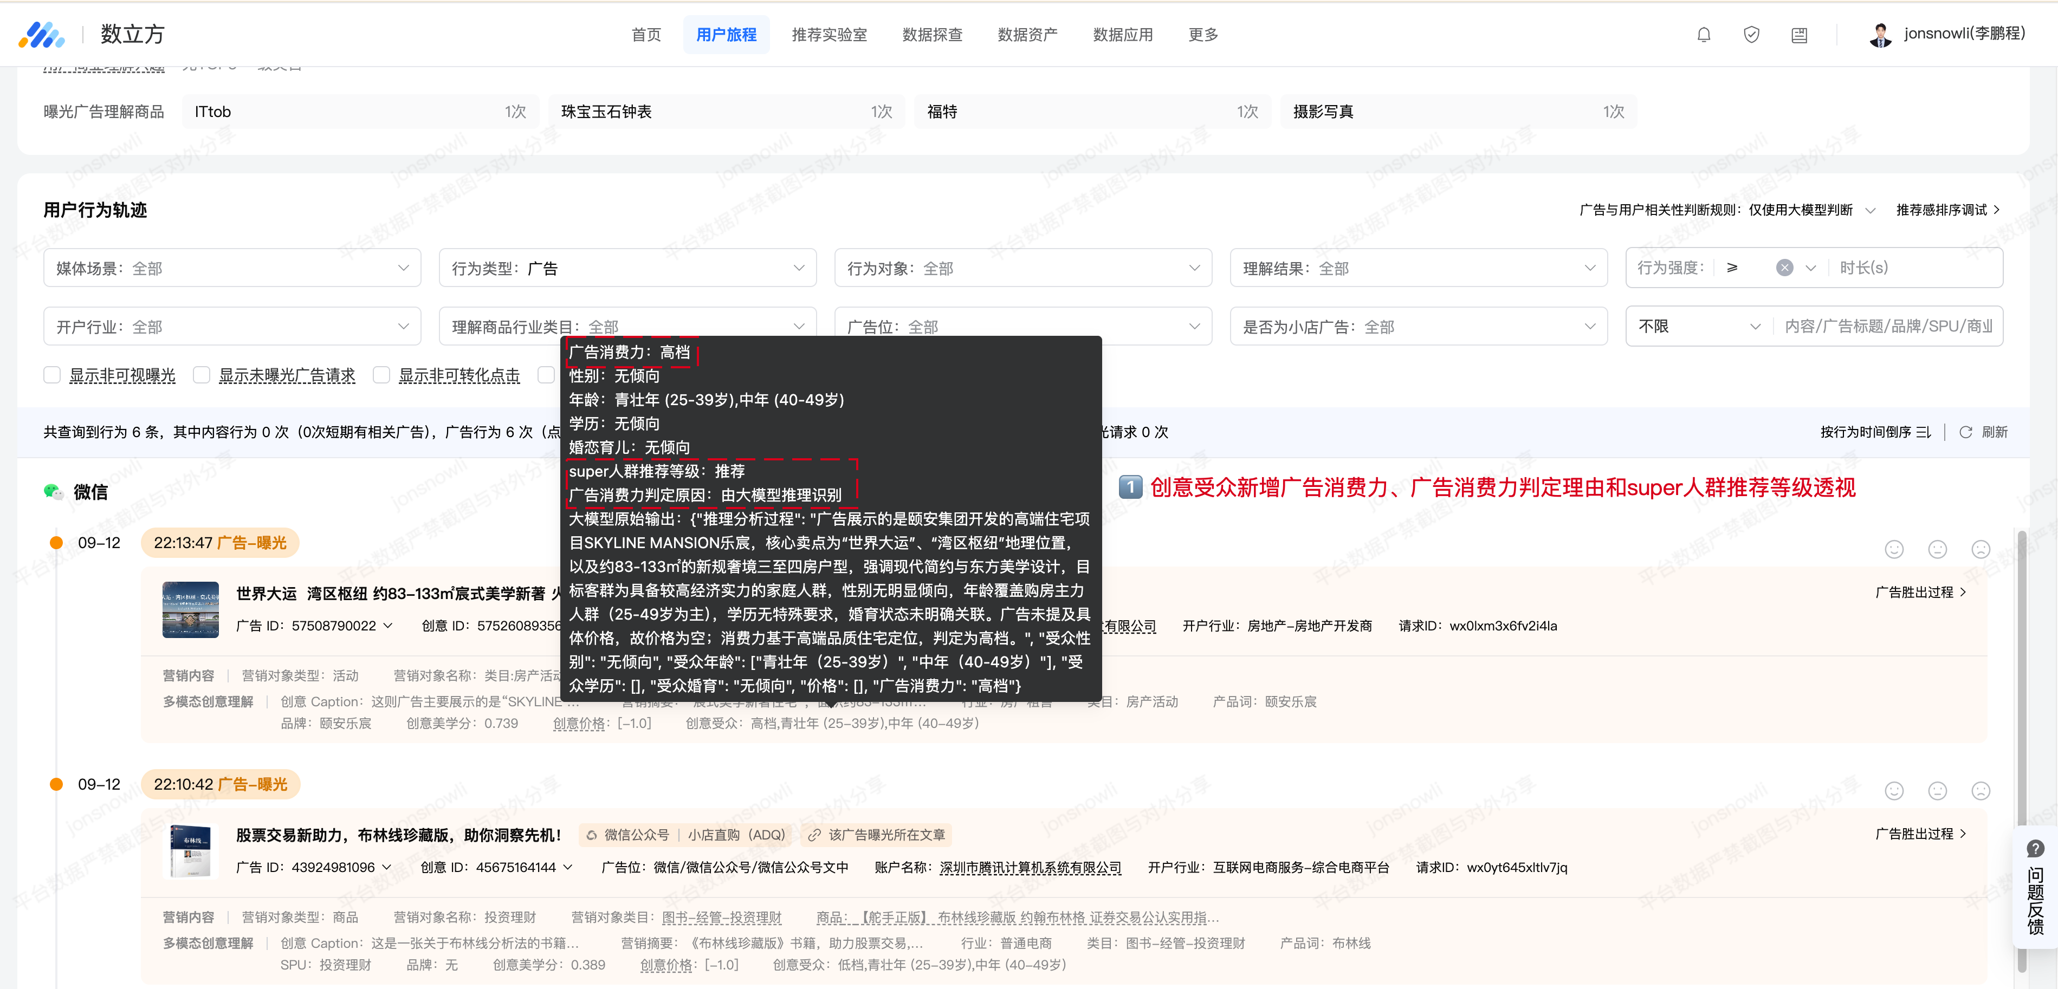Click the question mark feedback icon

(2035, 848)
